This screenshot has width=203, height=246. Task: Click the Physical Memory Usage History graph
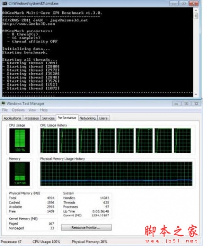tap(116, 174)
